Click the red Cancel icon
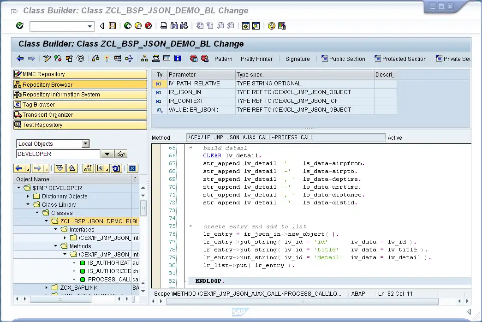482x322 pixels. (x=148, y=26)
